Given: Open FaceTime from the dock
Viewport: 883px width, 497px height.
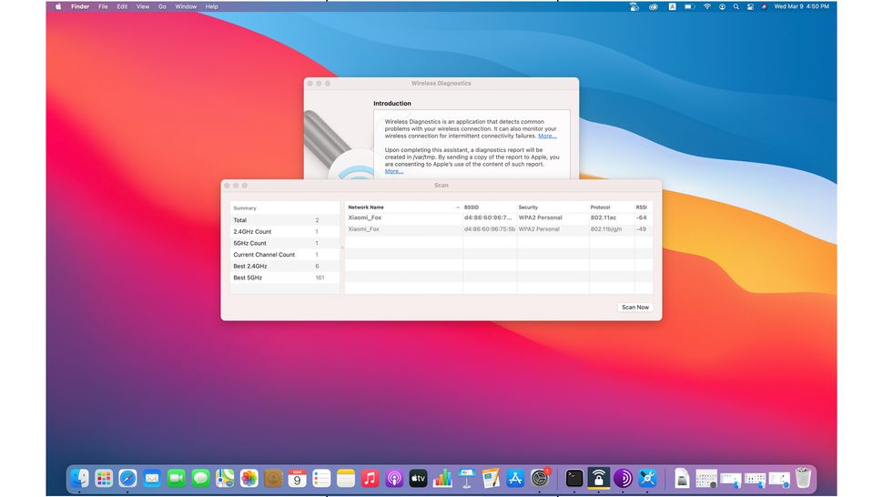Looking at the screenshot, I should click(x=177, y=479).
